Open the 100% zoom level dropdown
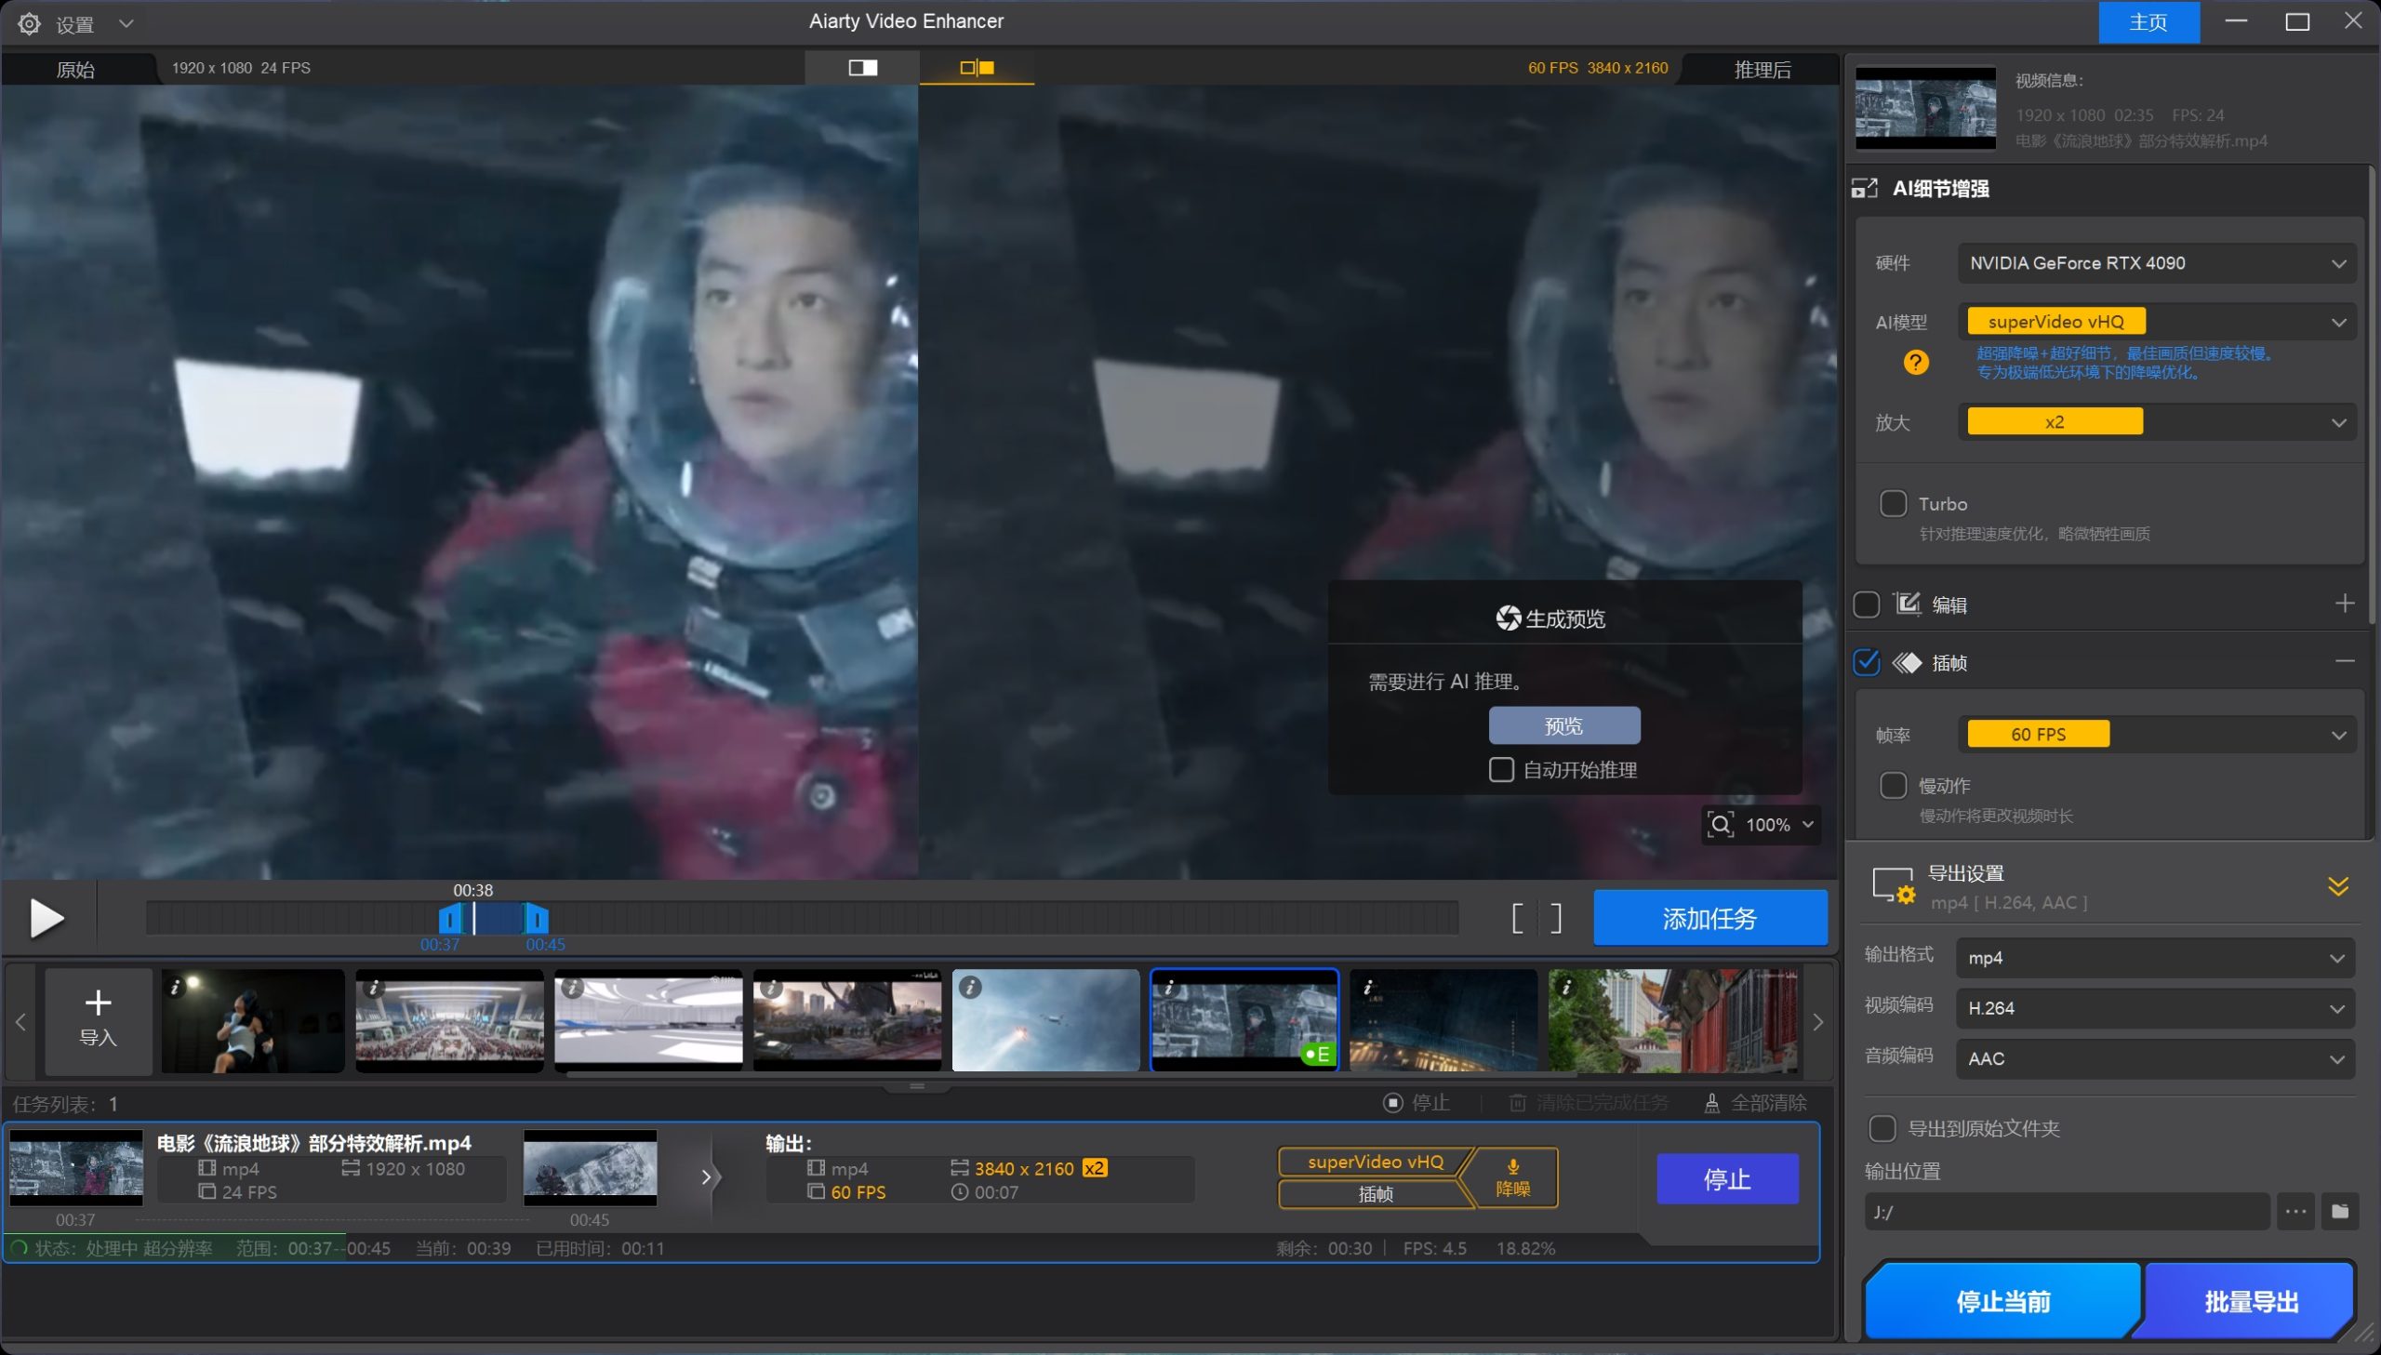 pyautogui.click(x=1780, y=825)
